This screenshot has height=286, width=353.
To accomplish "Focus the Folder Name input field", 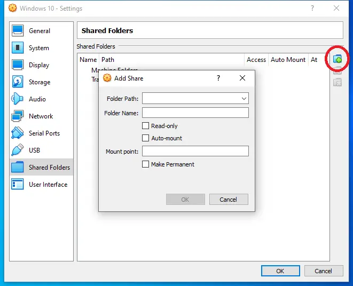I will pyautogui.click(x=195, y=113).
